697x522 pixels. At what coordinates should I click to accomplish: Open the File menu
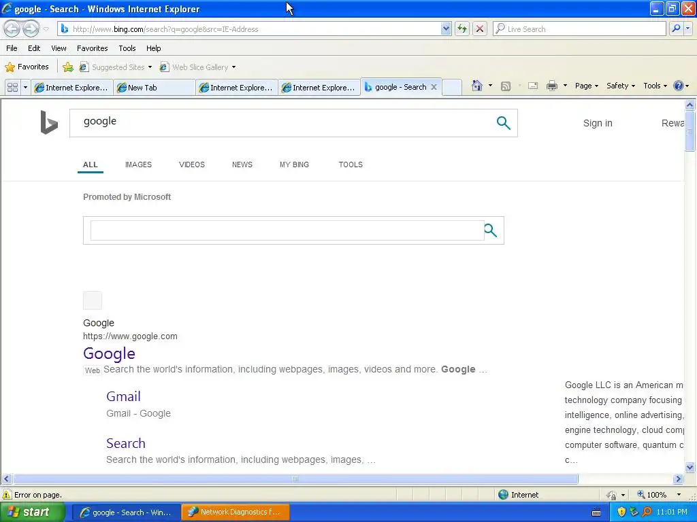12,48
